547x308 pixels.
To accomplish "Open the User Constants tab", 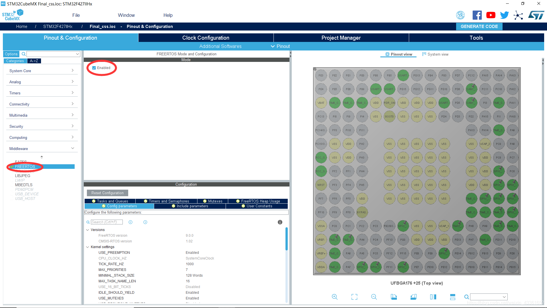I will [257, 206].
